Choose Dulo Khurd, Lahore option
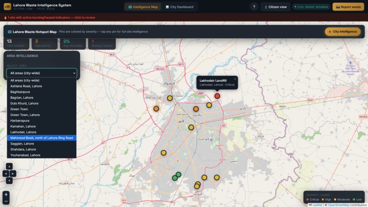Viewport: 368px width, 207px height. click(x=42, y=103)
